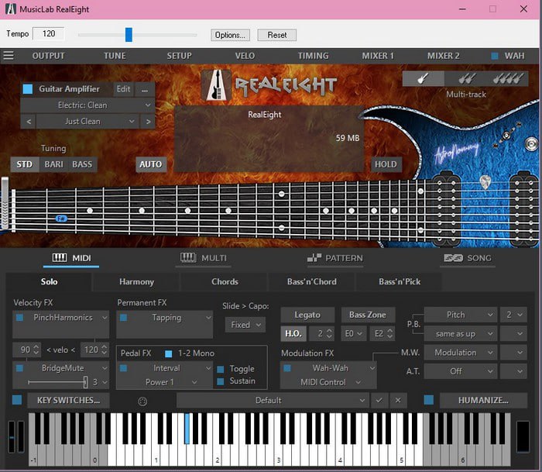Screen dimensions: 542x472
Task: Enable PinchHarmonics velocity FX checkbox
Action: click(19, 317)
